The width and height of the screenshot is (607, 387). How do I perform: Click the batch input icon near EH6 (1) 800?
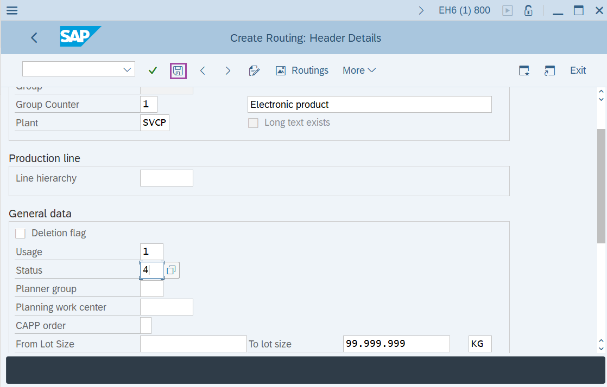pyautogui.click(x=507, y=10)
